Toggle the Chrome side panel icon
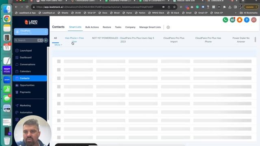The height and width of the screenshot is (146, 260). [235, 7]
